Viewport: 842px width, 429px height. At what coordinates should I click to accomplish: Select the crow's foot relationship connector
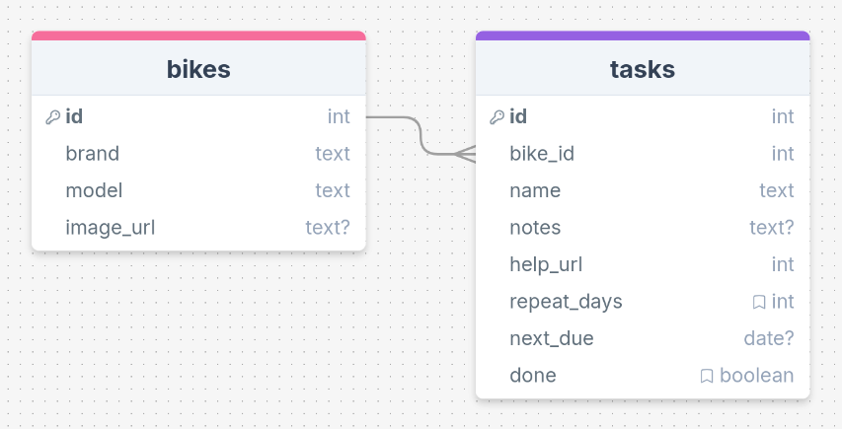point(465,154)
